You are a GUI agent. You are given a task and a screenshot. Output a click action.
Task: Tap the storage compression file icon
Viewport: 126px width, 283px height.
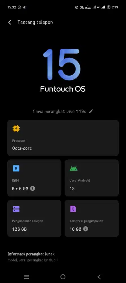(x=73, y=209)
